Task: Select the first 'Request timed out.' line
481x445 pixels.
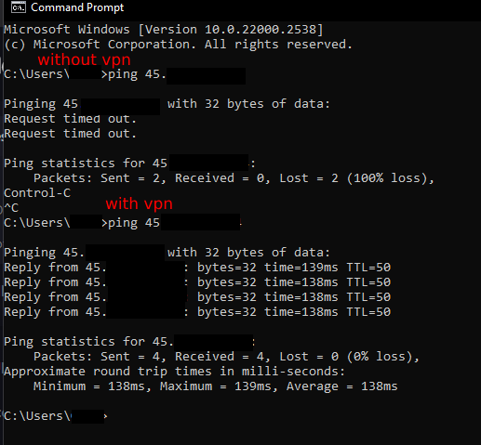Action: [x=70, y=119]
